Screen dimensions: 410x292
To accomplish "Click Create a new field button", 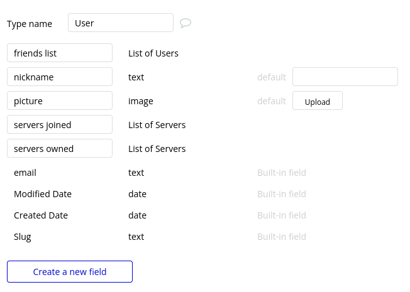I will (70, 272).
